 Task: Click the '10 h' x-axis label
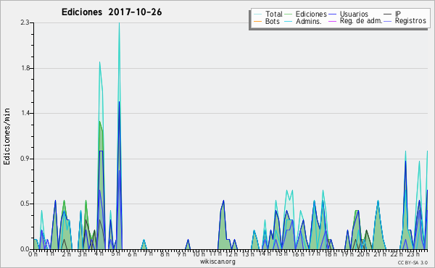pyautogui.click(x=199, y=254)
